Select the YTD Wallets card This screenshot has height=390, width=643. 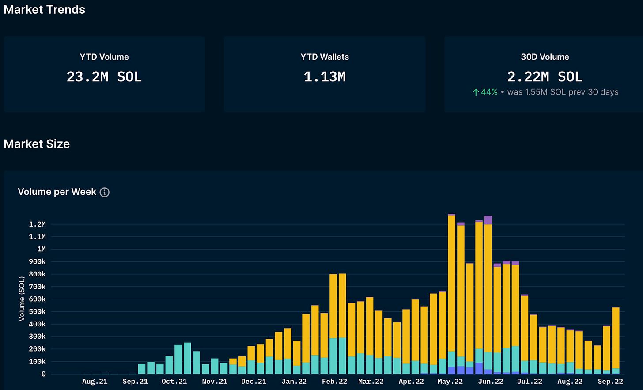pyautogui.click(x=325, y=74)
